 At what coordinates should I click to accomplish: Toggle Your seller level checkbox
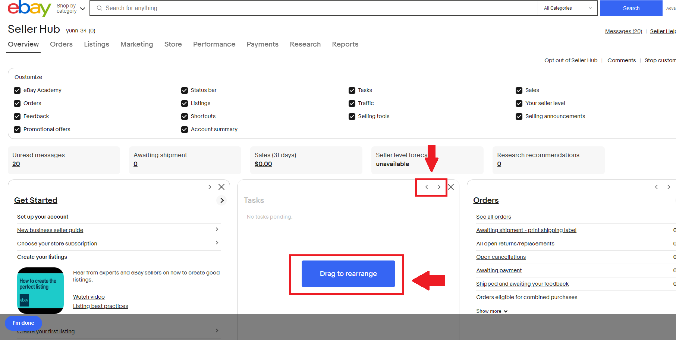pyautogui.click(x=519, y=104)
